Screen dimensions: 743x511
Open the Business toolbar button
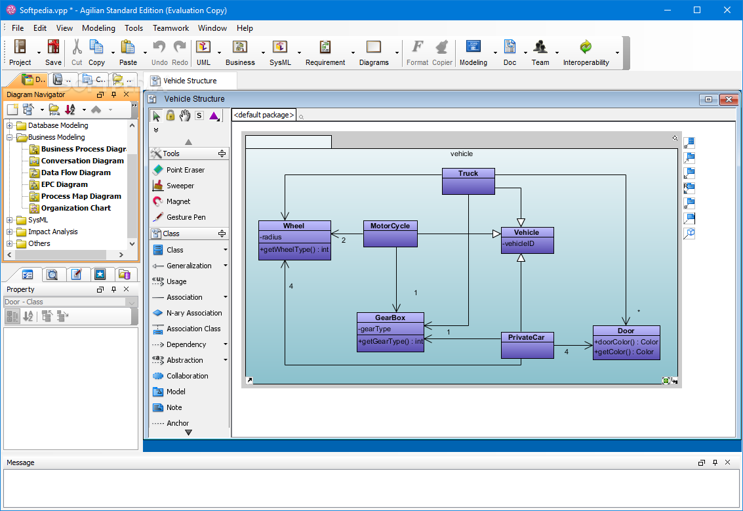pyautogui.click(x=240, y=52)
